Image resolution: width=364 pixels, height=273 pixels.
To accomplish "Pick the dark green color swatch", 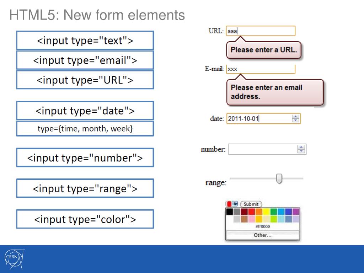I will click(x=274, y=212).
